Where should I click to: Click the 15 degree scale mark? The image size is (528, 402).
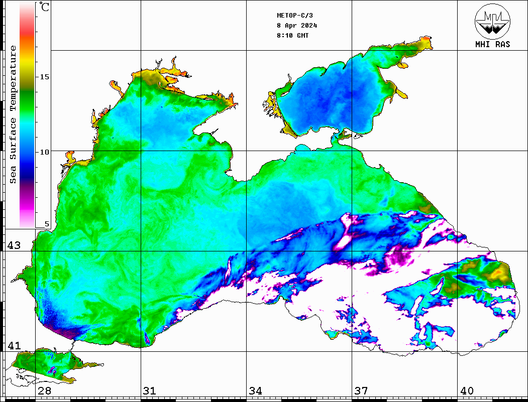(44, 77)
